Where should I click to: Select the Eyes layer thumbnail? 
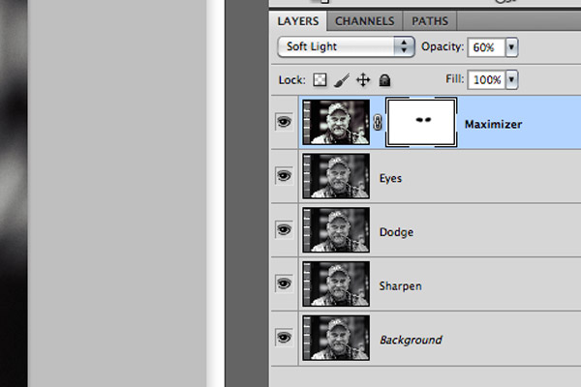pyautogui.click(x=336, y=176)
